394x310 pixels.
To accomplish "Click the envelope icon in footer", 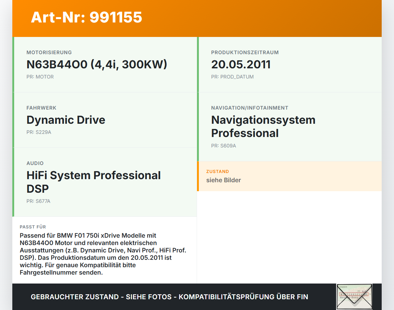I will coord(354,296).
